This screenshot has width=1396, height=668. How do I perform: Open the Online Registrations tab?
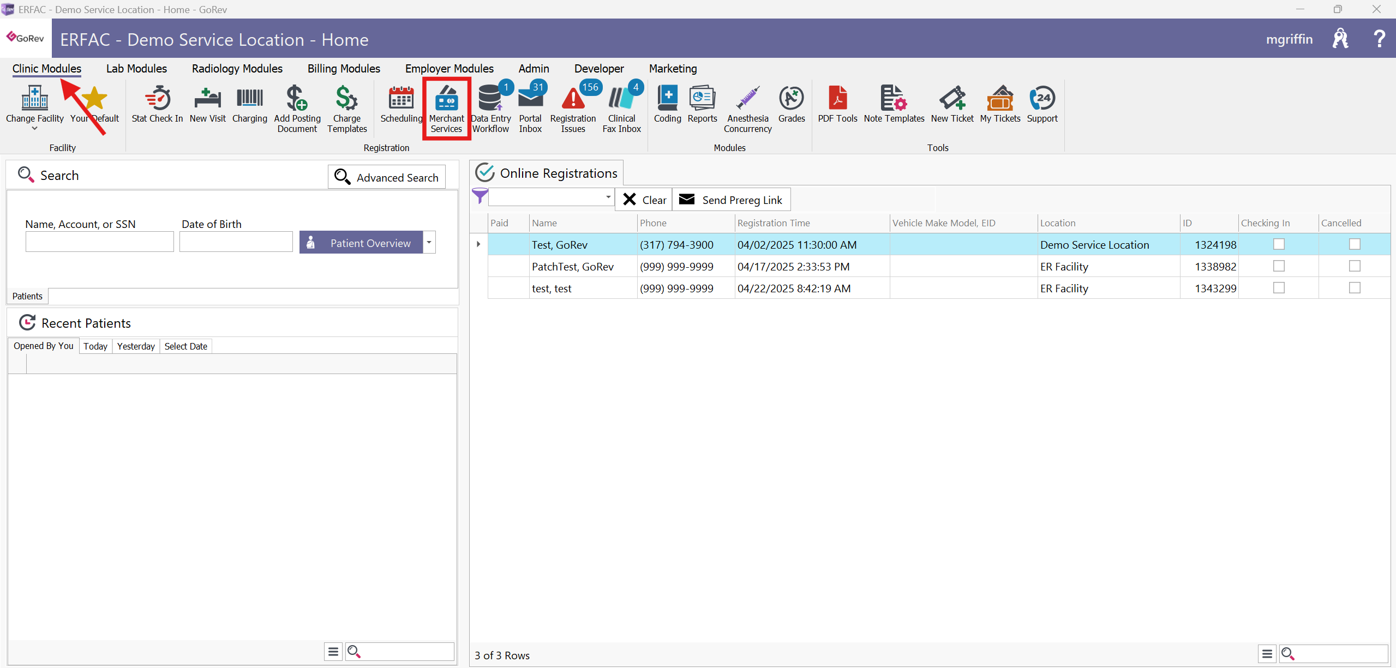tap(547, 173)
